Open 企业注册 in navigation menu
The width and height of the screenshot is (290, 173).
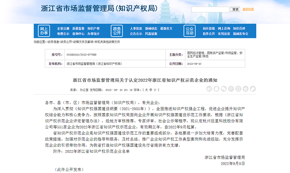click(x=63, y=28)
